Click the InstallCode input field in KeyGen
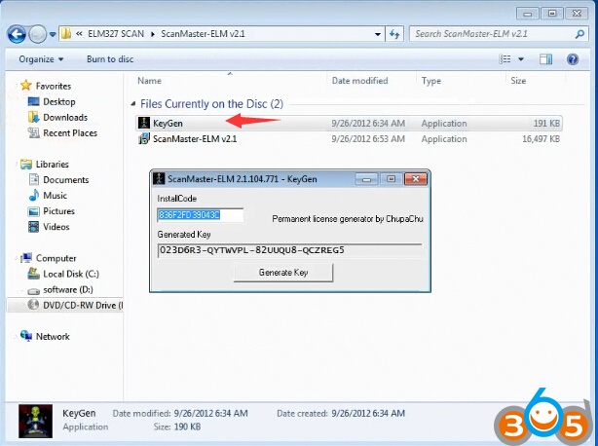Viewport: 598px width, 446px height. [201, 215]
